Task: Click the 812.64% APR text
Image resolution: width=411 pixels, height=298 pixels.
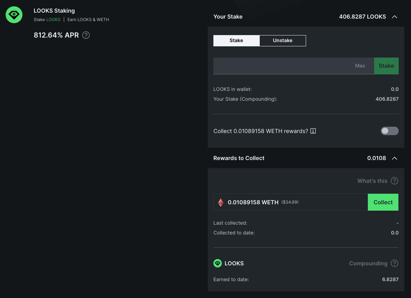Action: 56,35
